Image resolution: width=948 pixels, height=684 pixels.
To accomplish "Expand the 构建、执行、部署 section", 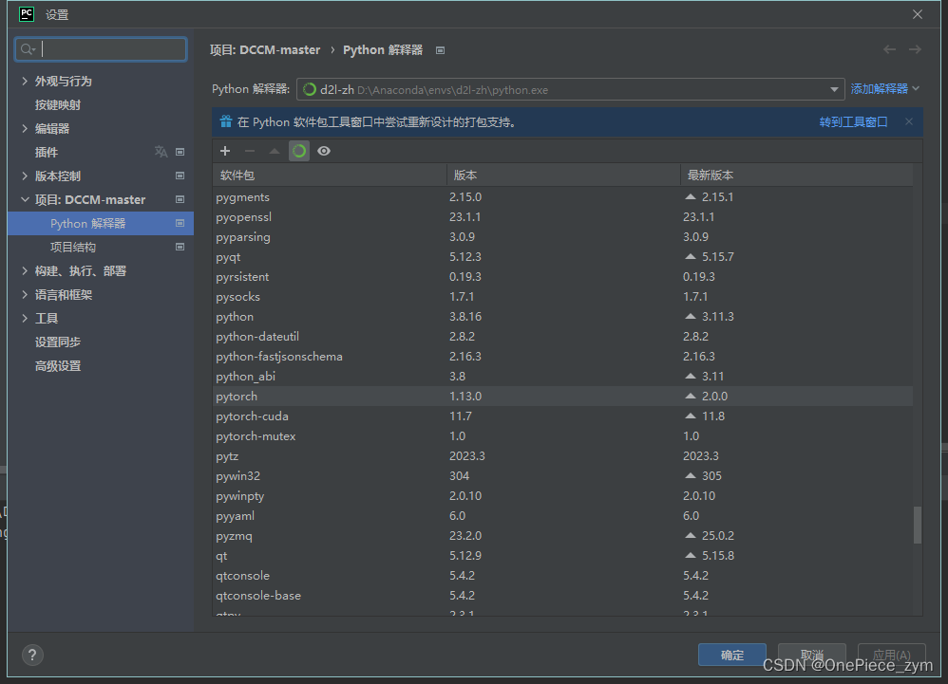I will point(25,270).
